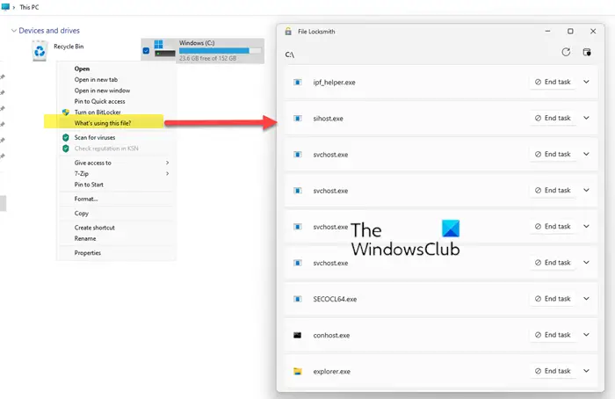Click This PC in the address bar
615x399 pixels.
click(29, 7)
